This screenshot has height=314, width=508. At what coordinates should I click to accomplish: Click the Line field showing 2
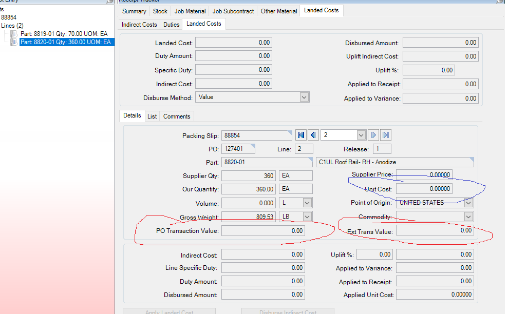click(304, 149)
